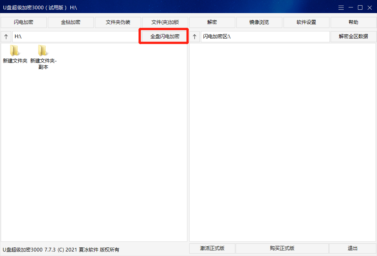This screenshot has height=256, width=377.
Task: Click the 解密 decryption toolbar item
Action: pos(212,22)
